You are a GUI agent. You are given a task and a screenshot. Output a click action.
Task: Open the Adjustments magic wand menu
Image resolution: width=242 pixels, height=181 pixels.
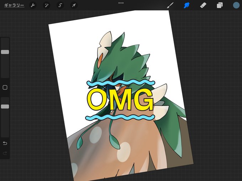coord(47,5)
